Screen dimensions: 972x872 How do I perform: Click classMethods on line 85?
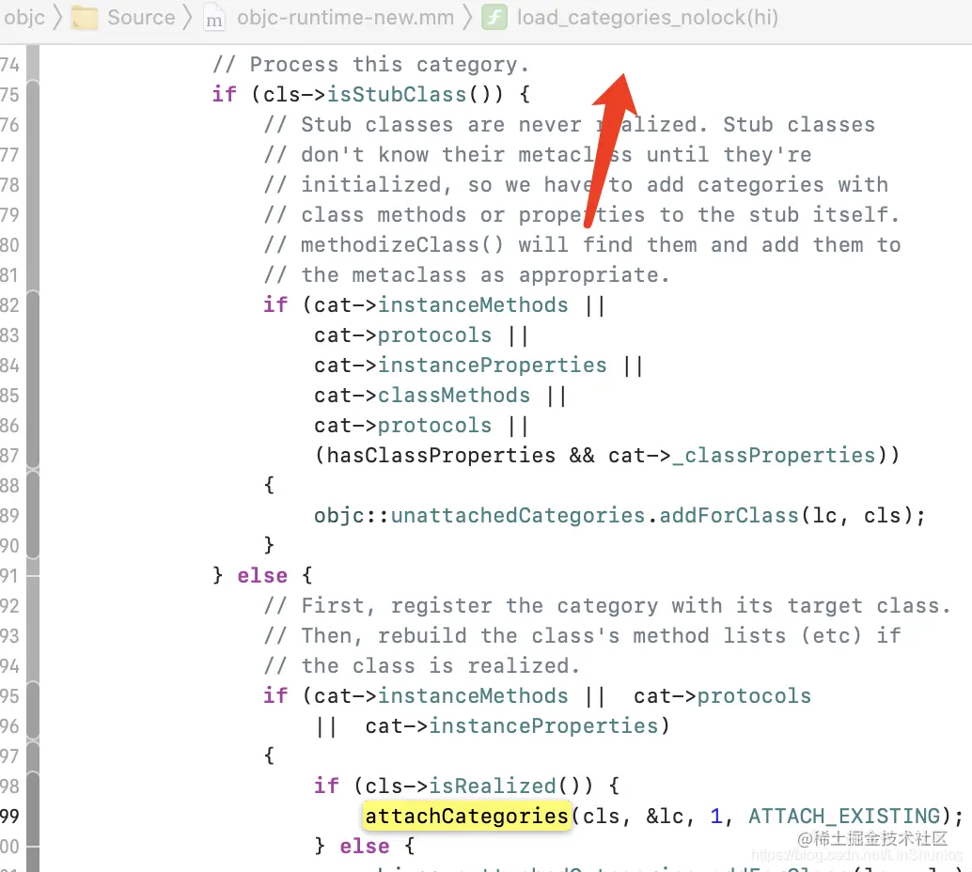[x=454, y=396]
